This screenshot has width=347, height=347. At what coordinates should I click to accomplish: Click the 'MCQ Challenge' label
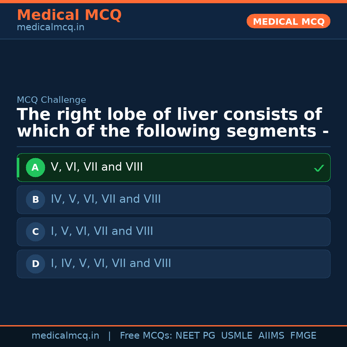pos(51,100)
